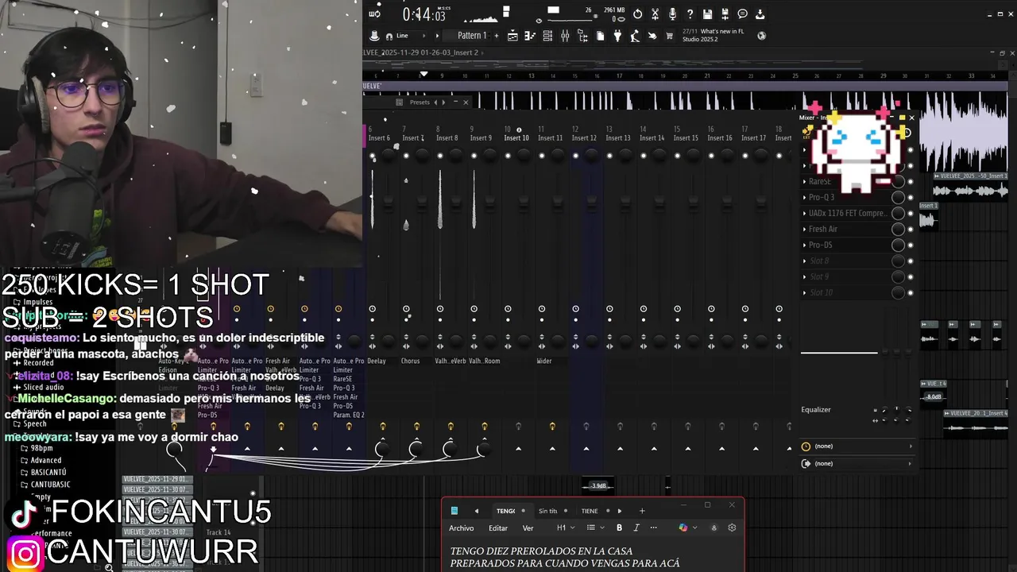Image resolution: width=1017 pixels, height=572 pixels.
Task: Open the project info chat bubble icon
Action: 742,14
